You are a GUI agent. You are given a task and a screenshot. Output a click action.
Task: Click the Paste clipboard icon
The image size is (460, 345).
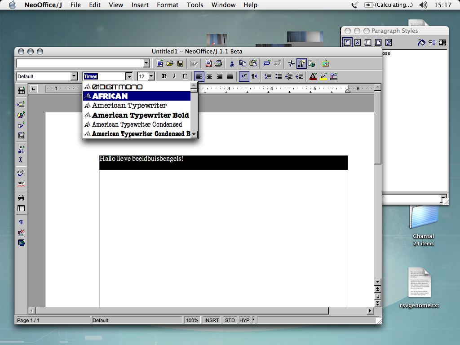[x=253, y=63]
